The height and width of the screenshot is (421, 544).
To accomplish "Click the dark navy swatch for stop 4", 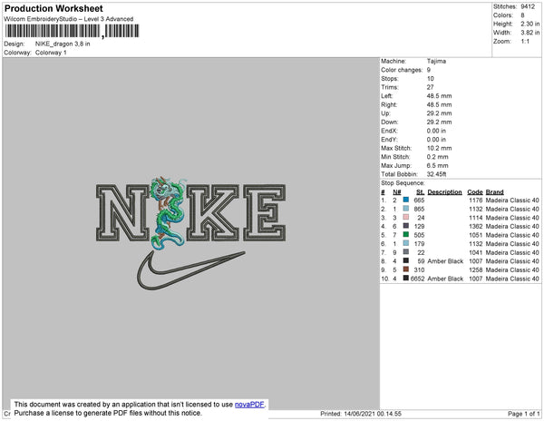I will coord(406,226).
